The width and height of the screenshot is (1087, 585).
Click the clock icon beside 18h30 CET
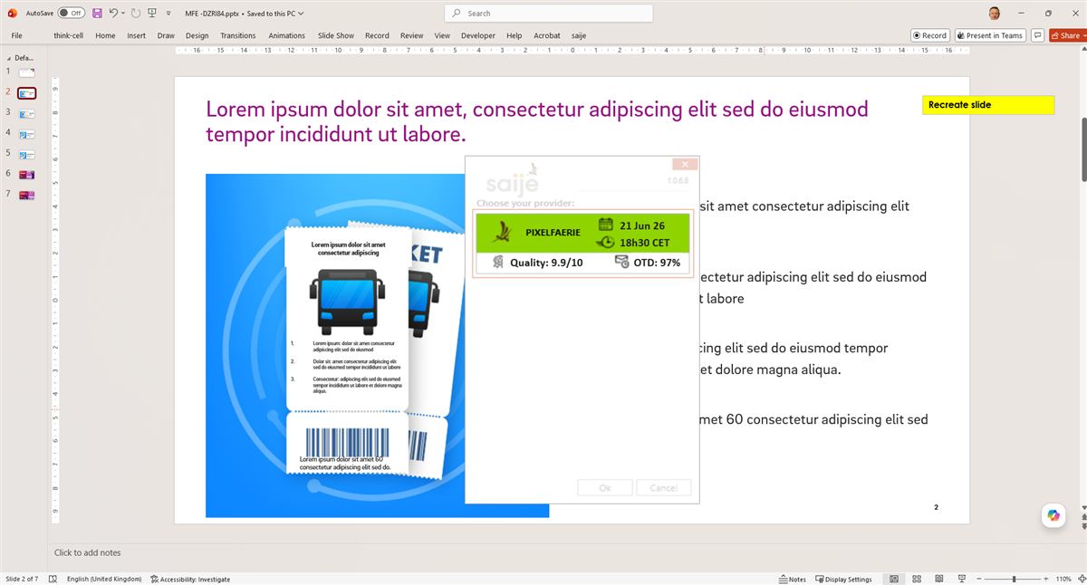605,243
